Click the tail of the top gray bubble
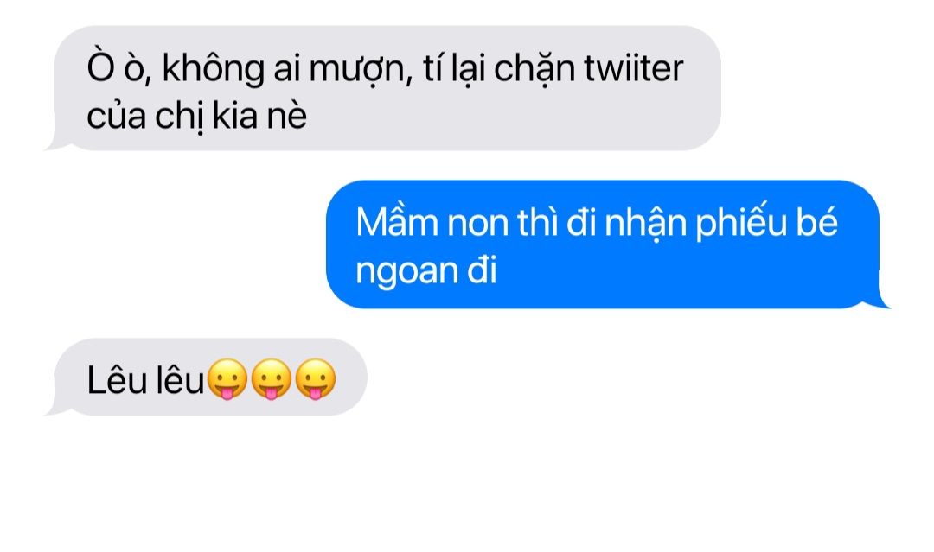Viewport: 934px width, 552px height. coord(56,141)
